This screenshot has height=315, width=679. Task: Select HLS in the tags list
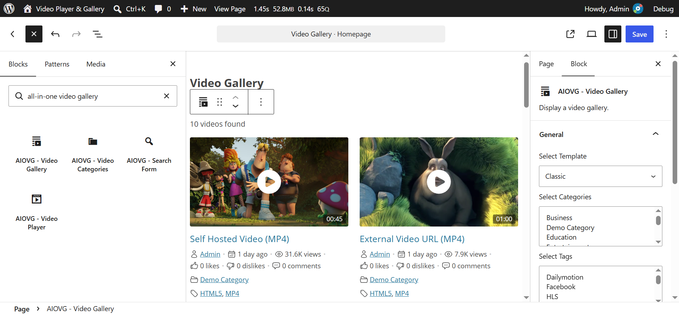[x=552, y=297]
